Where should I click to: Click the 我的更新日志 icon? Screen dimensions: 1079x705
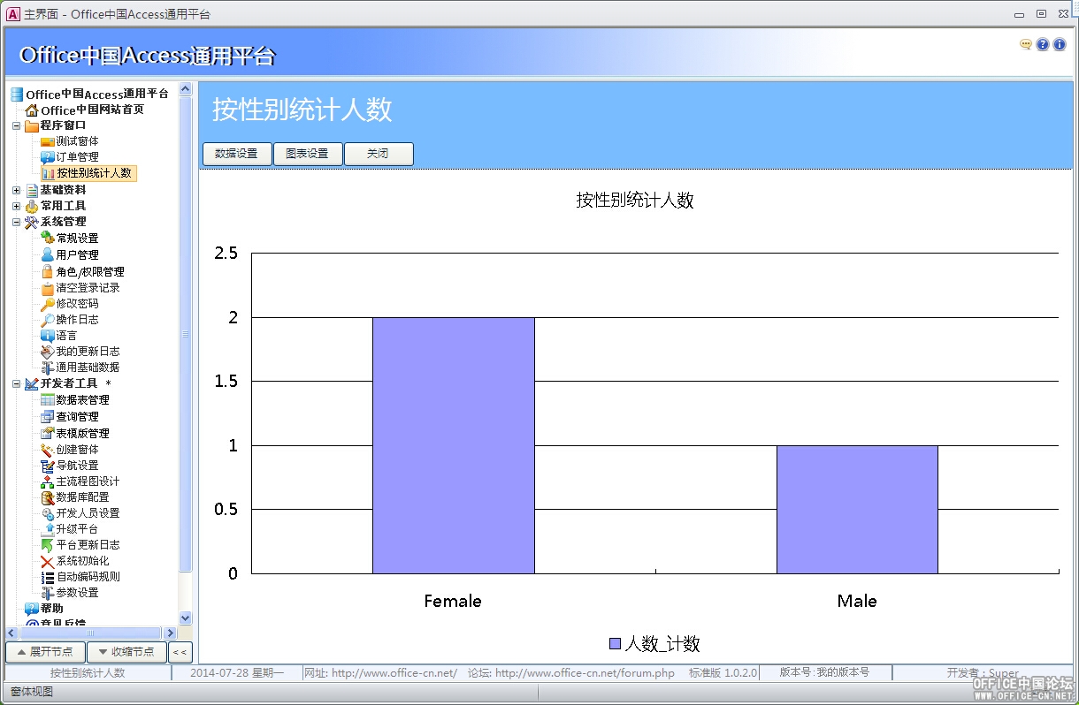48,351
